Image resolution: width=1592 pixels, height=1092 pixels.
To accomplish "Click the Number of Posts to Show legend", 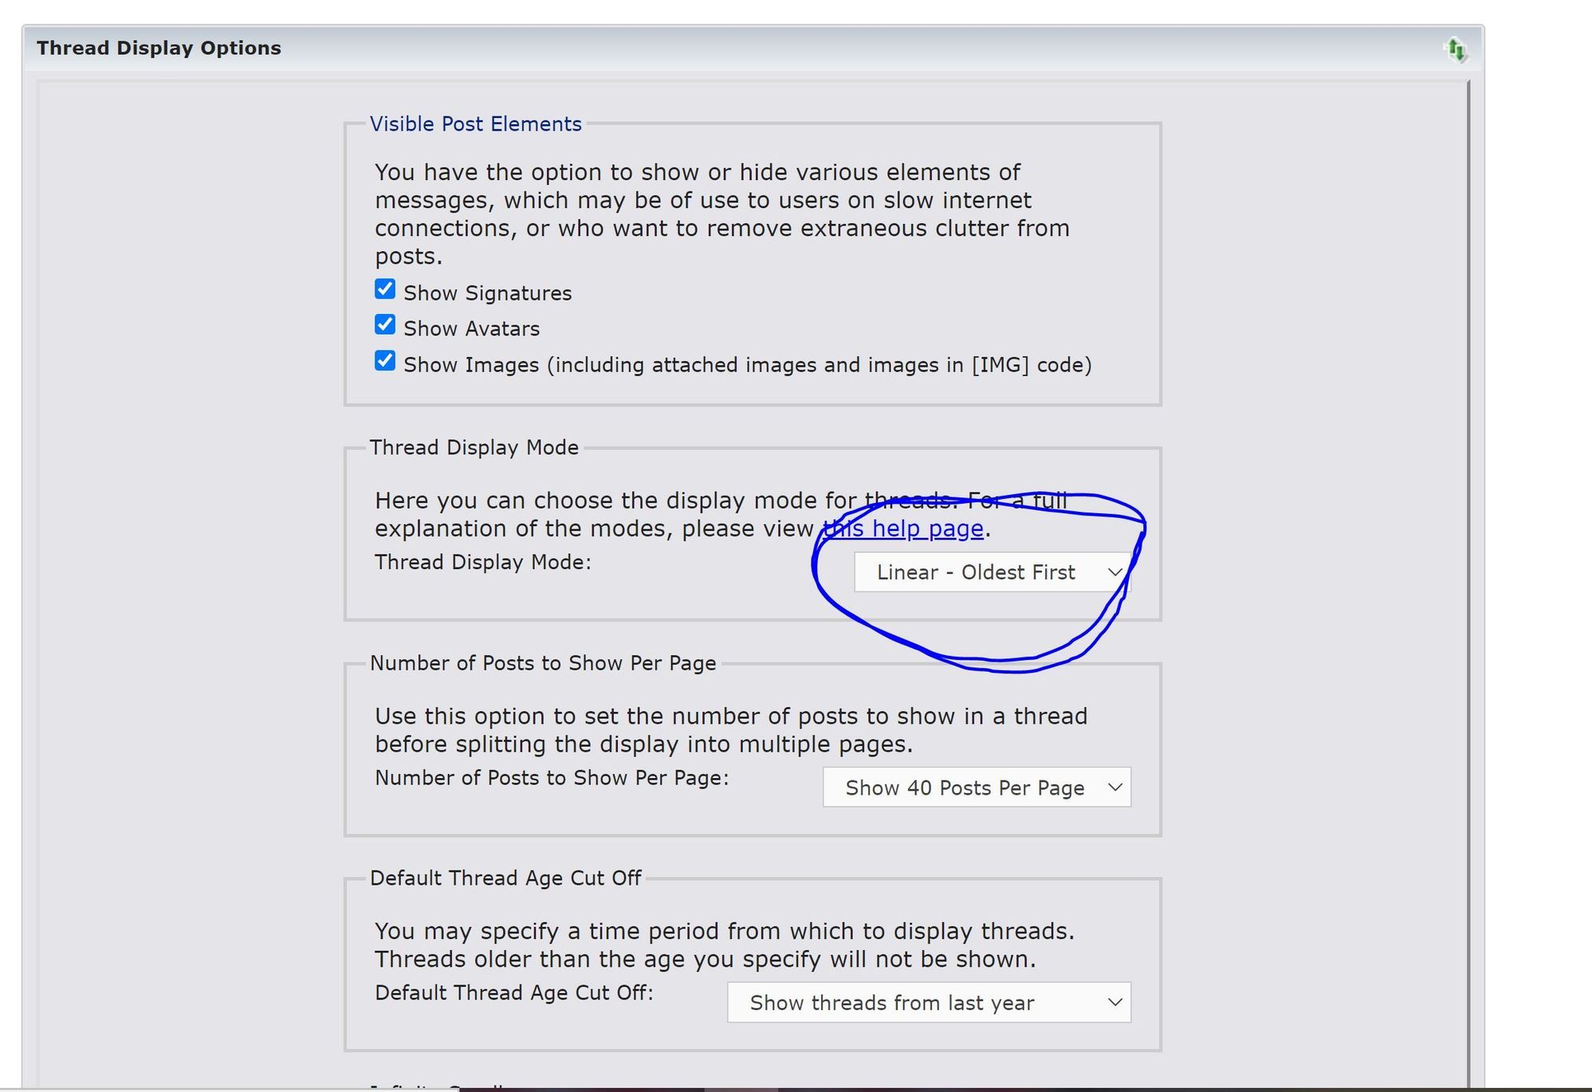I will coord(542,663).
